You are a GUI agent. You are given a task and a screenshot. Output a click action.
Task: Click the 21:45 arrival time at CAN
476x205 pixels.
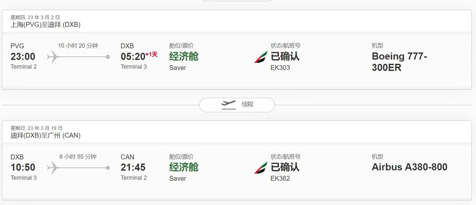coord(133,167)
